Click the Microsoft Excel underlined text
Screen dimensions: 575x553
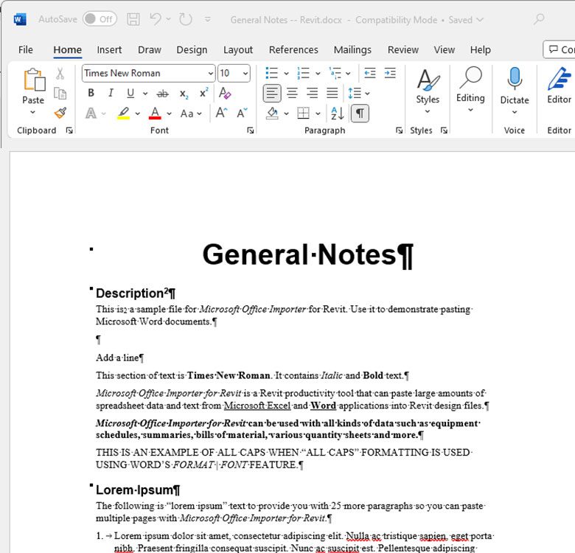coord(257,406)
